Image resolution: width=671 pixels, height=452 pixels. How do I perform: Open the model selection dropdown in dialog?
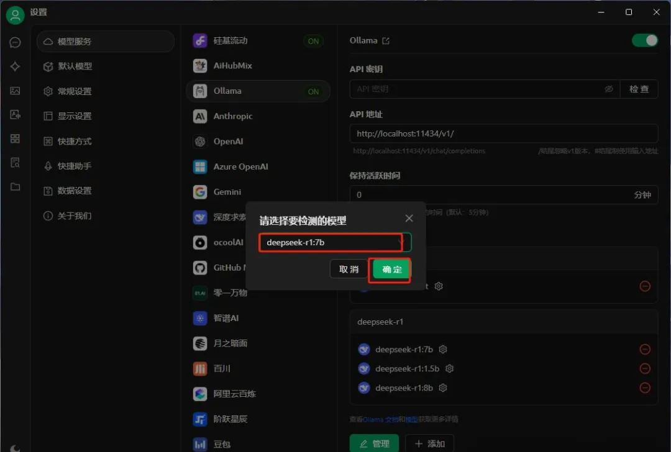[x=335, y=243]
